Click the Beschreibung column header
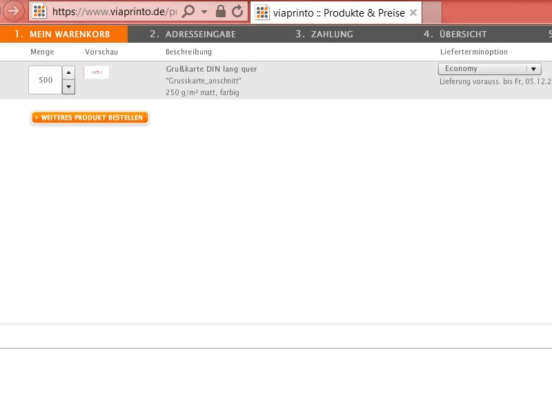 [188, 52]
